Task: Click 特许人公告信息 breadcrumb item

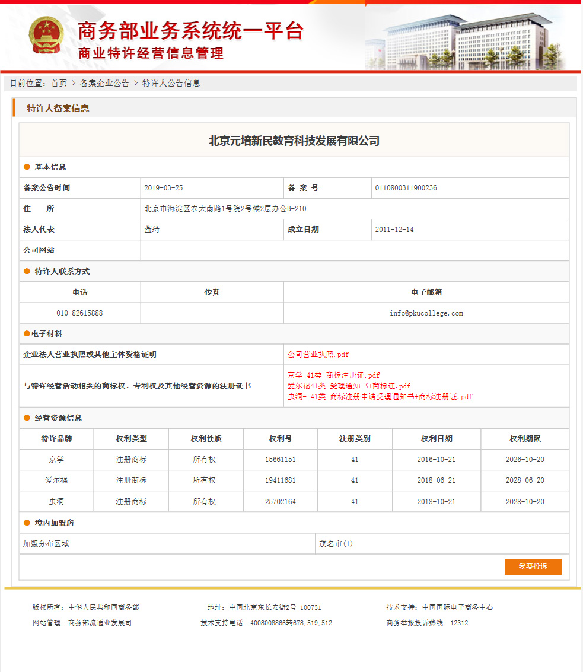Action: tap(171, 83)
